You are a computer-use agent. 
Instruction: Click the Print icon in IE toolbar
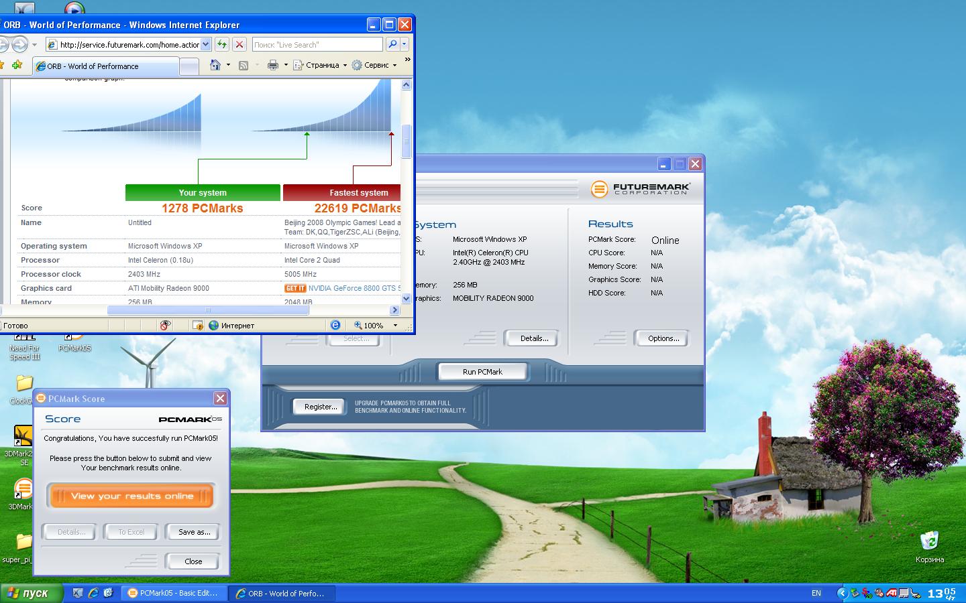click(273, 65)
